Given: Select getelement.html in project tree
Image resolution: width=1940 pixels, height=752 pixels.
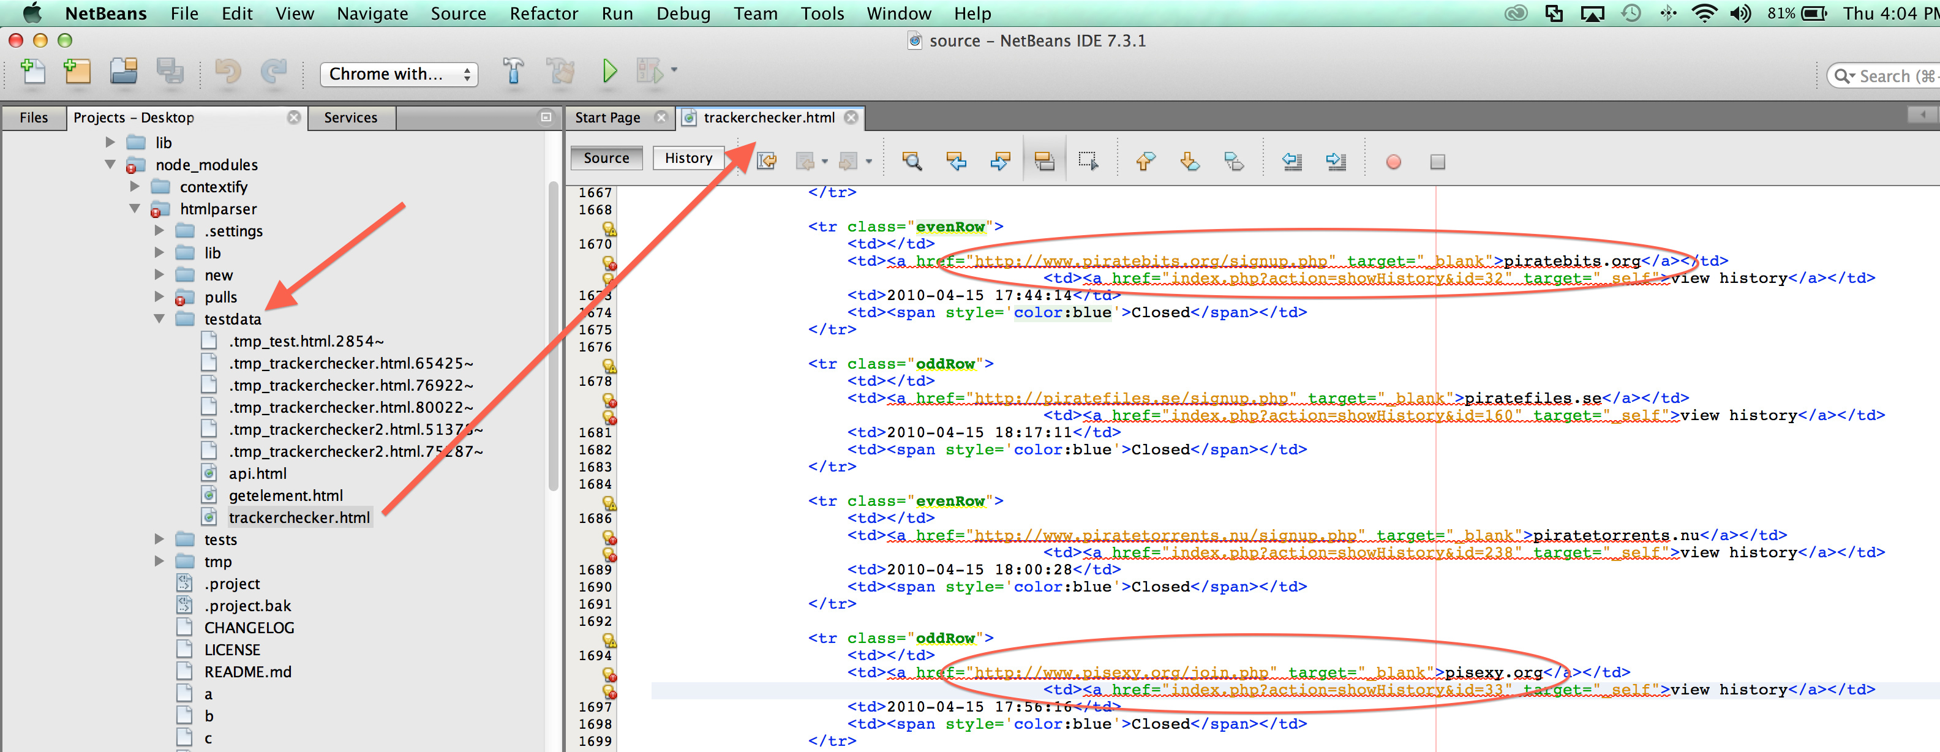Looking at the screenshot, I should (285, 495).
